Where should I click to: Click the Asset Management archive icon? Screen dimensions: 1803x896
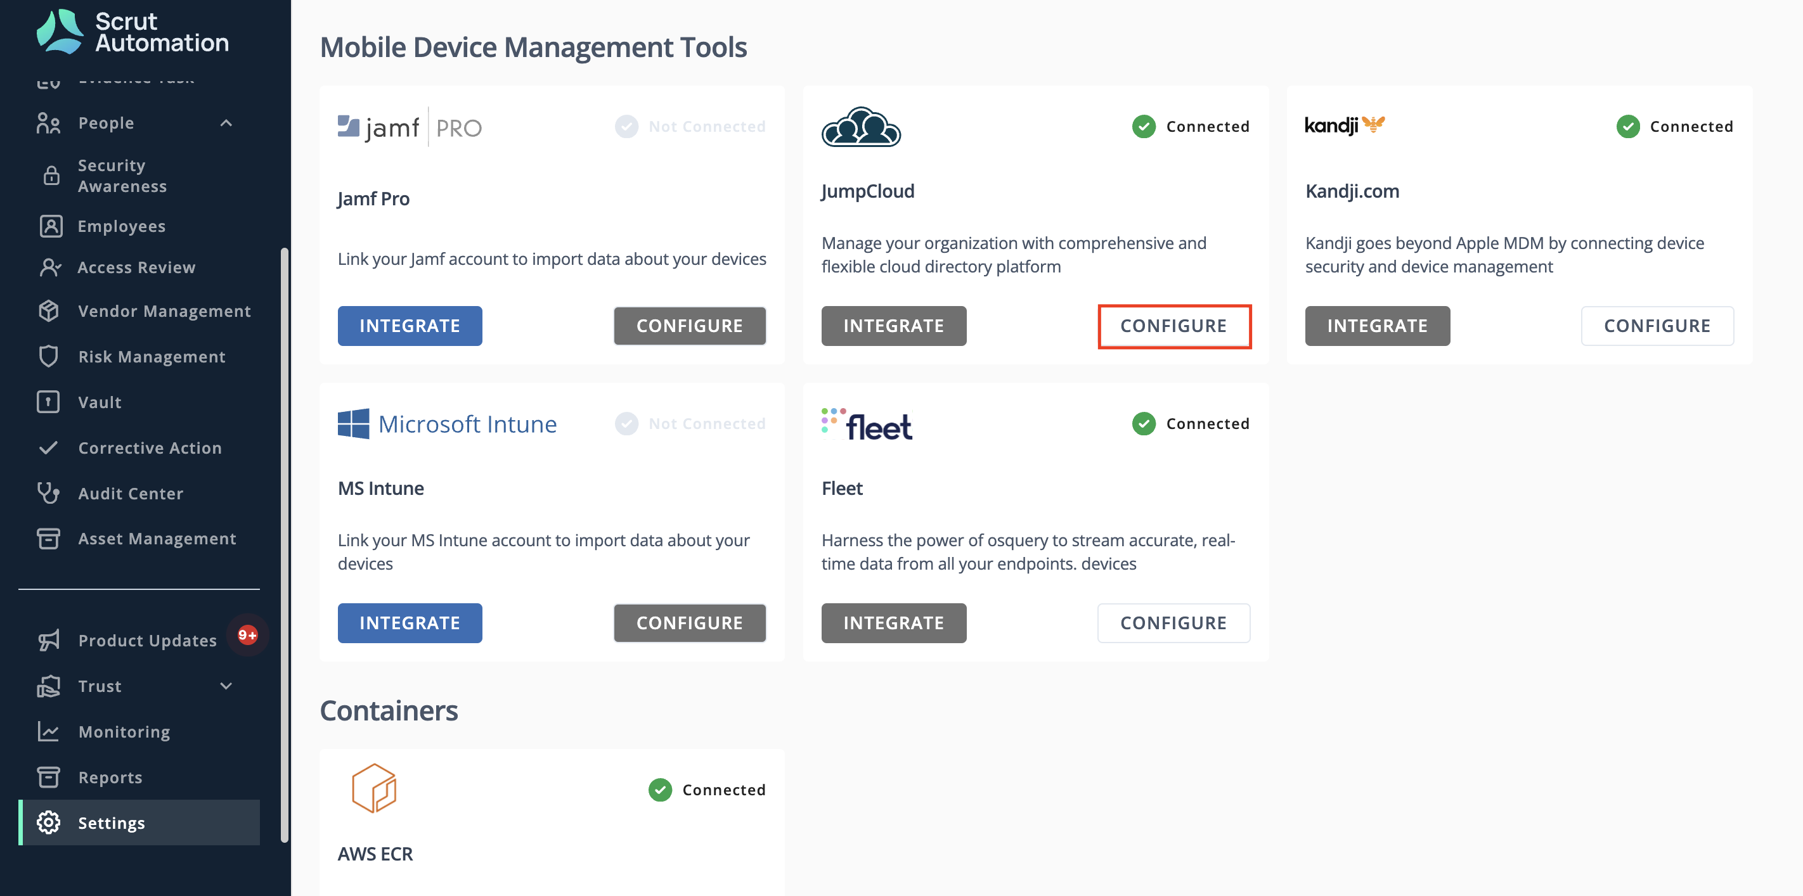tap(48, 539)
